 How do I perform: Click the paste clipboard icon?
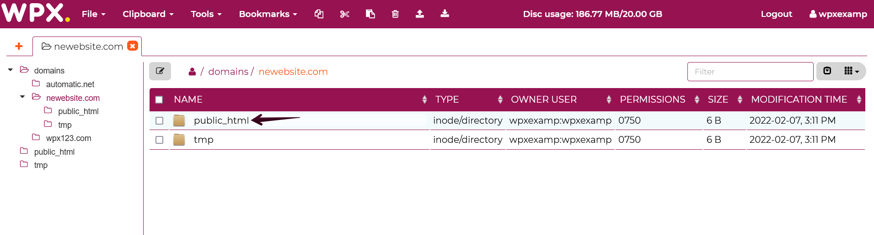click(x=370, y=14)
